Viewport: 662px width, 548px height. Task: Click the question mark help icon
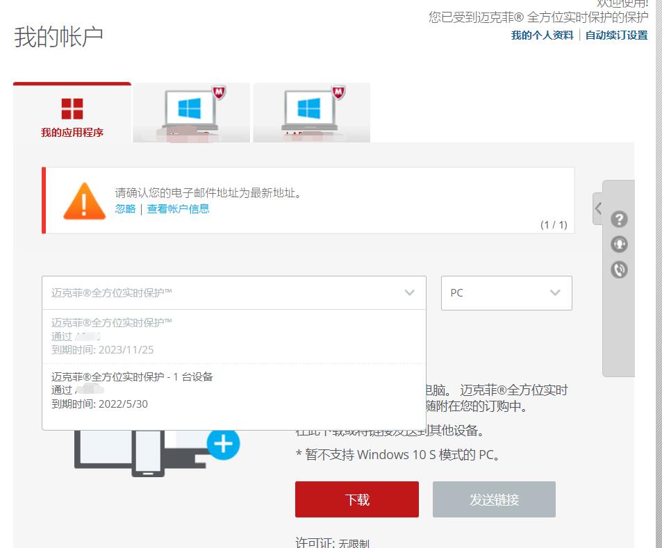[619, 219]
